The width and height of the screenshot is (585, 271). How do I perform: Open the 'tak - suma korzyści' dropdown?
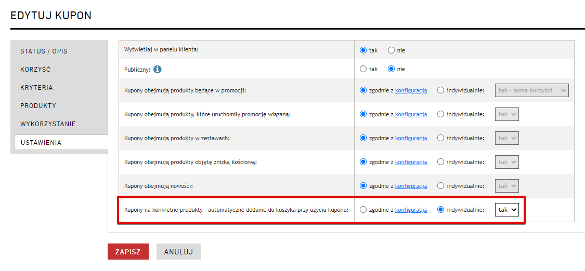point(532,90)
